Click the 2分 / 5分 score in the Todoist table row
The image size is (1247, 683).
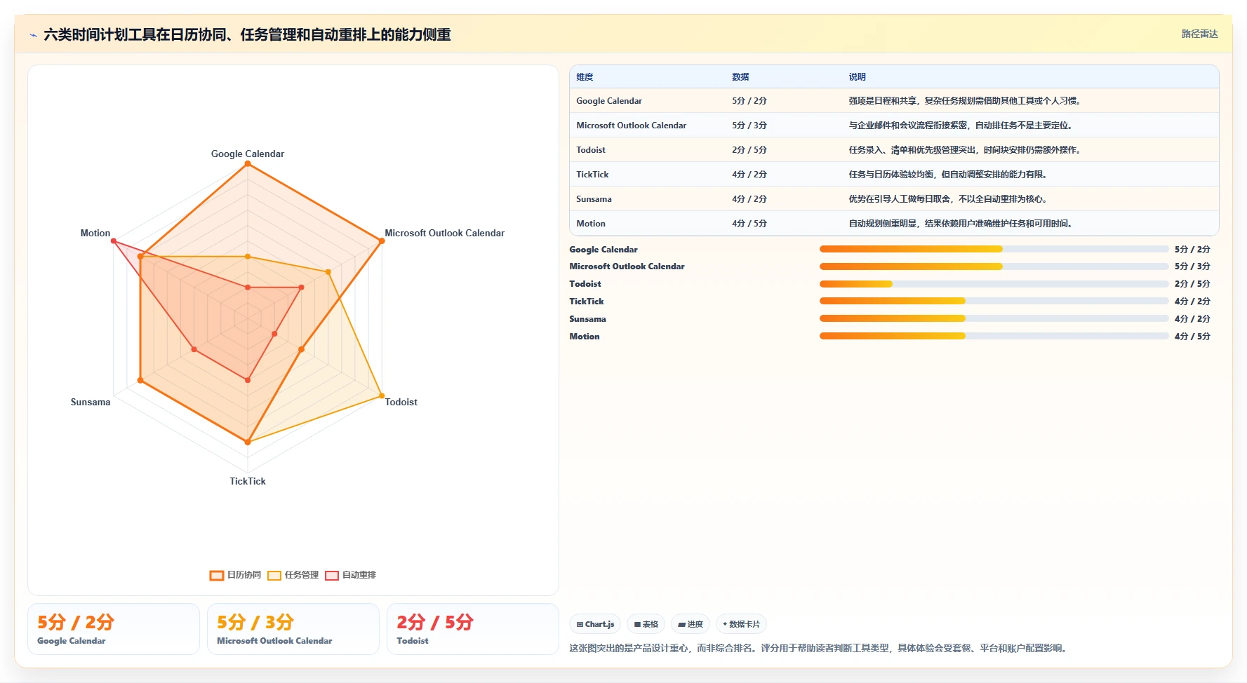click(749, 150)
